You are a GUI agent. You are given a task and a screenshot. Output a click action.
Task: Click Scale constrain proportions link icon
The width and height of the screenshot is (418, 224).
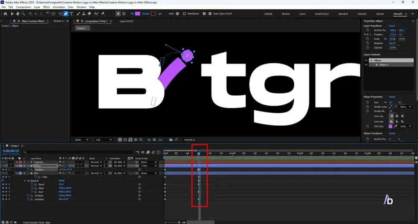(385, 39)
